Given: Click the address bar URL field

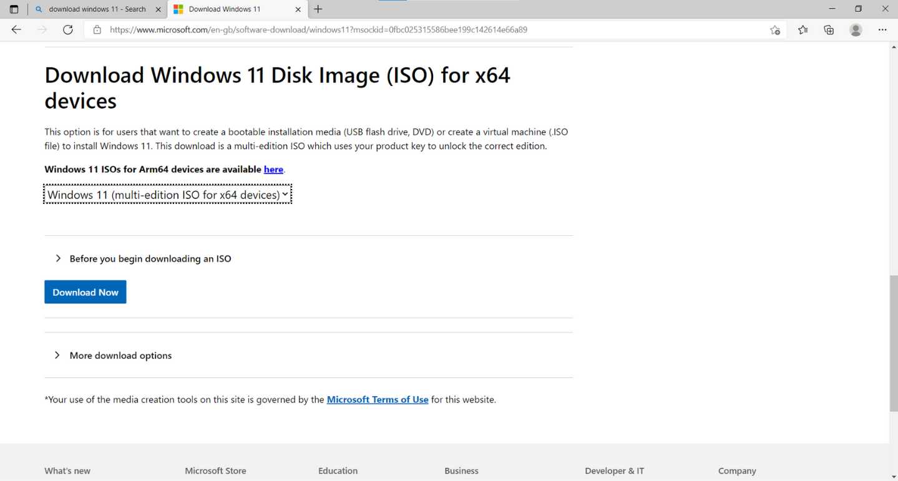Looking at the screenshot, I should pyautogui.click(x=374, y=30).
